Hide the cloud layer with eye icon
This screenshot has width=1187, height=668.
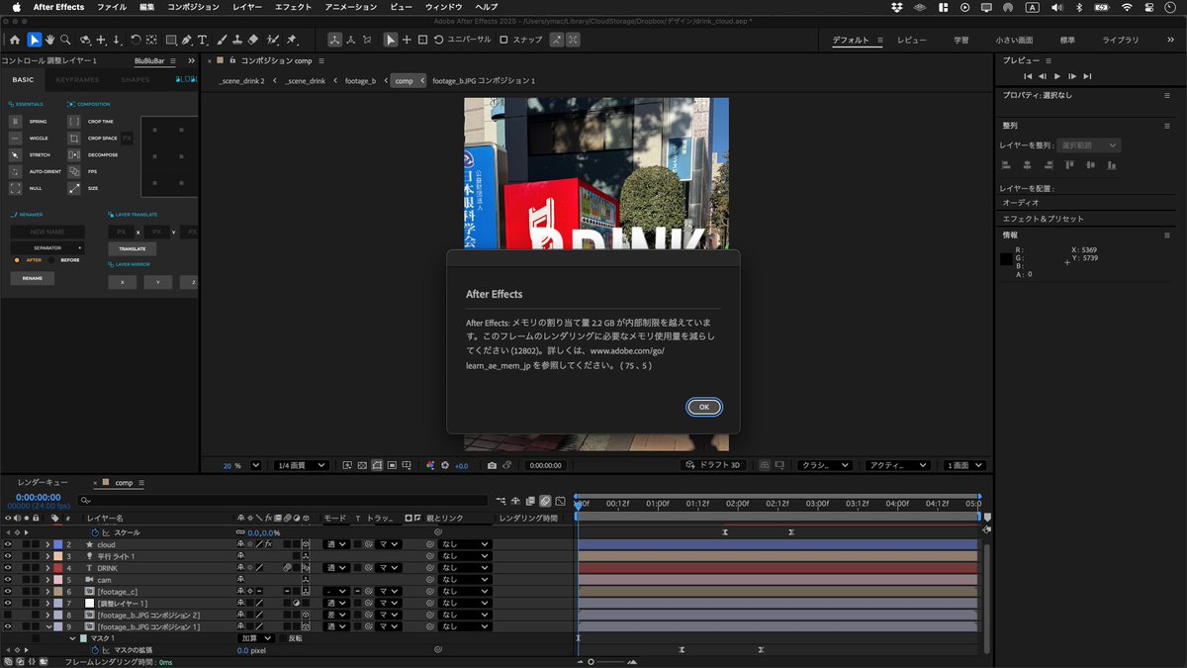coord(8,544)
